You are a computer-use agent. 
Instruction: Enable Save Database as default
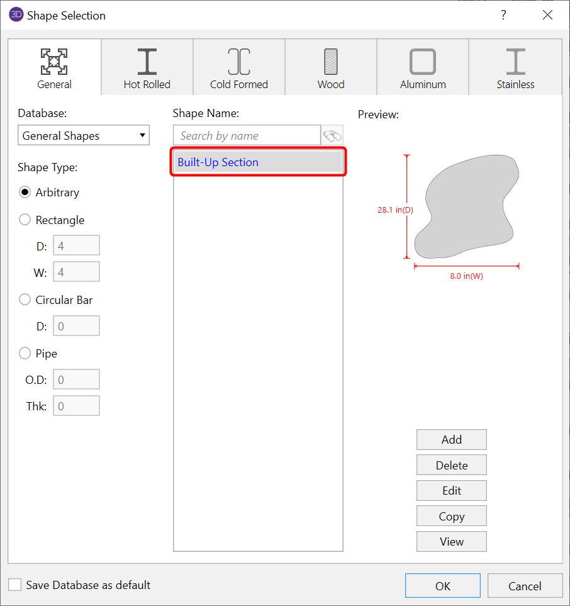13,585
